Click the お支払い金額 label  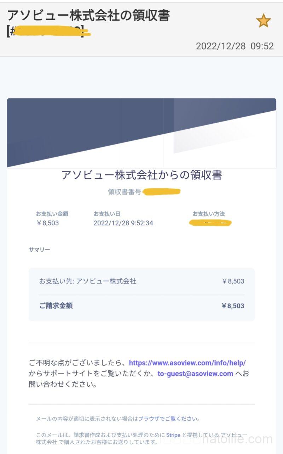tap(52, 214)
